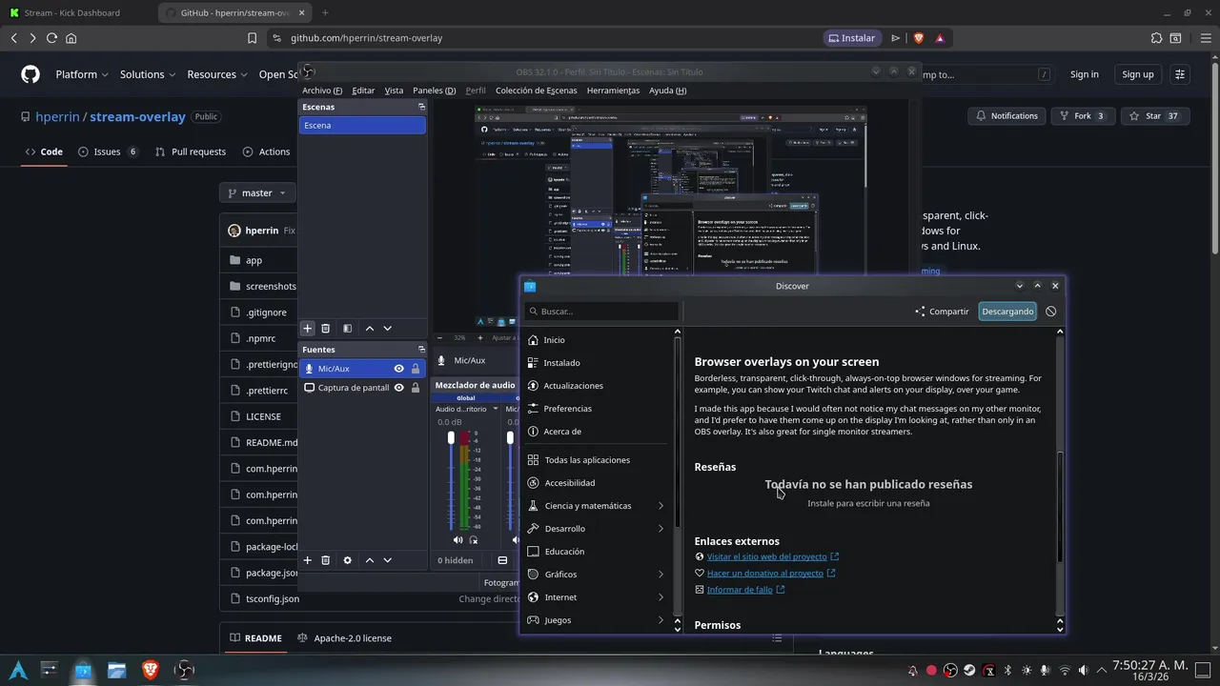Open OBS Colección de Escenas menu
This screenshot has height=686, width=1220.
536,91
